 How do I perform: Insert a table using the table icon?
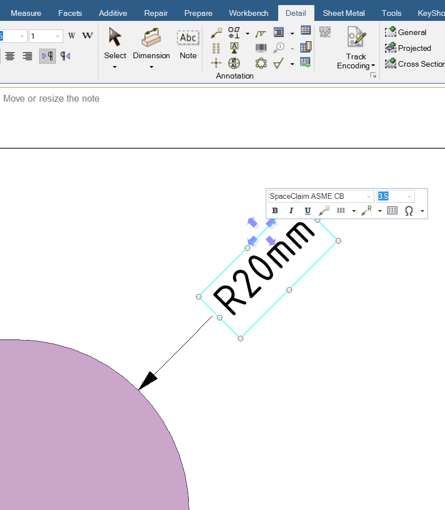[x=305, y=30]
